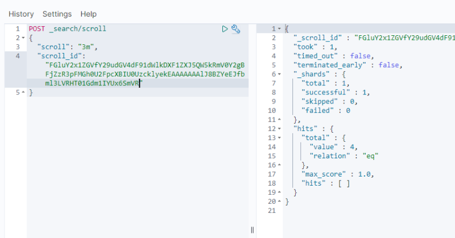455x238 pixels.
Task: Click the "timed_out" : false line
Action: pos(334,56)
